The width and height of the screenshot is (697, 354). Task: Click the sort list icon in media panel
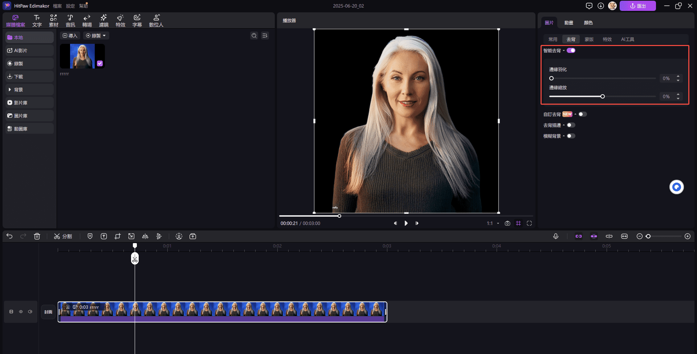tap(265, 36)
